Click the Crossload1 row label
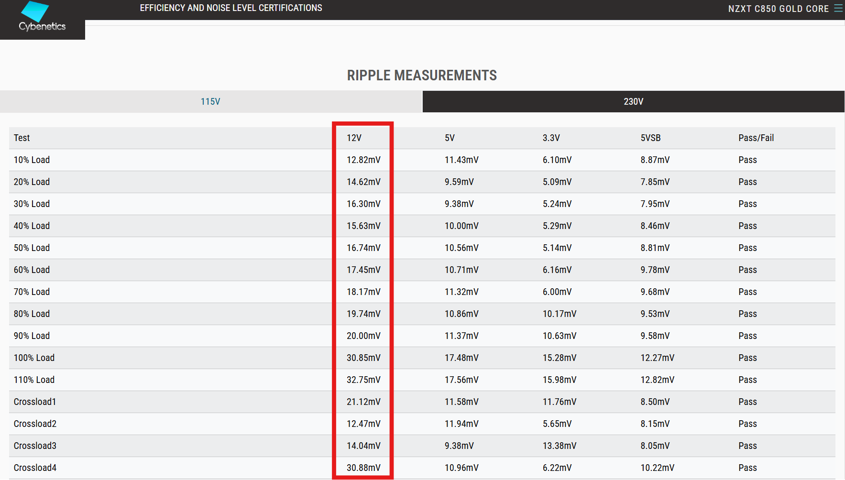The width and height of the screenshot is (845, 480). (35, 402)
